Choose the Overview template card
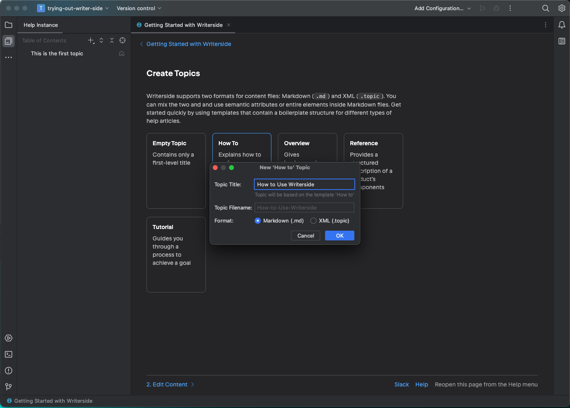This screenshot has width=570, height=408. tap(308, 147)
